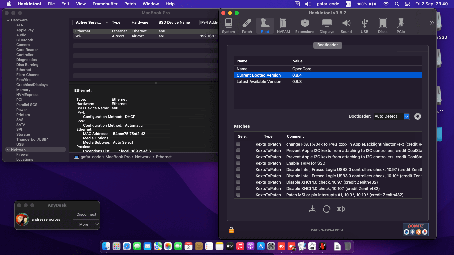Viewport: 454px width, 255px height.
Task: Open the Patch toolbar icon in Hackintool window
Action: pos(247,26)
